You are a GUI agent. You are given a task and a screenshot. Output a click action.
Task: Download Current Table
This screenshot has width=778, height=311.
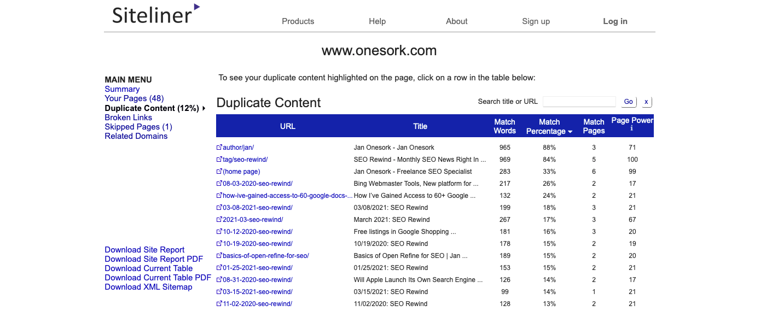coord(149,268)
